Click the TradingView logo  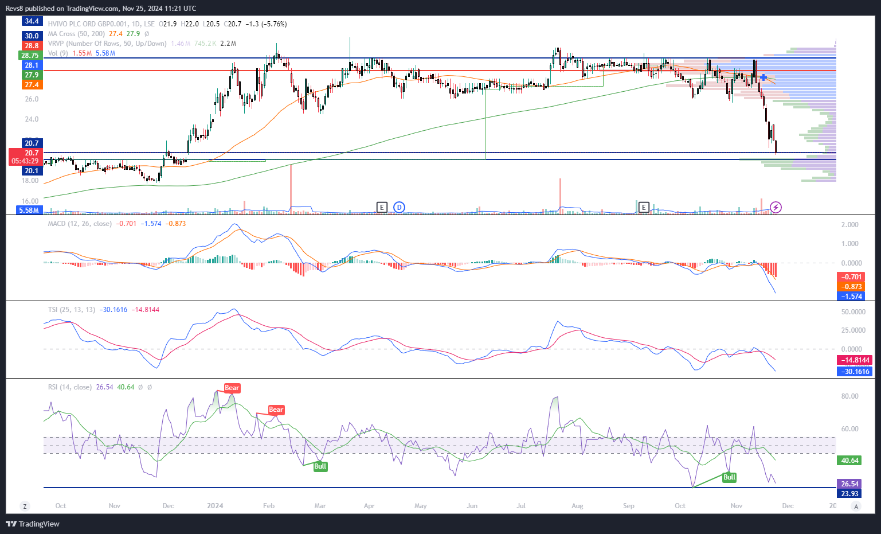(x=33, y=524)
